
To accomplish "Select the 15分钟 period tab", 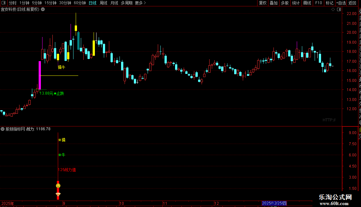I will 50,3.
